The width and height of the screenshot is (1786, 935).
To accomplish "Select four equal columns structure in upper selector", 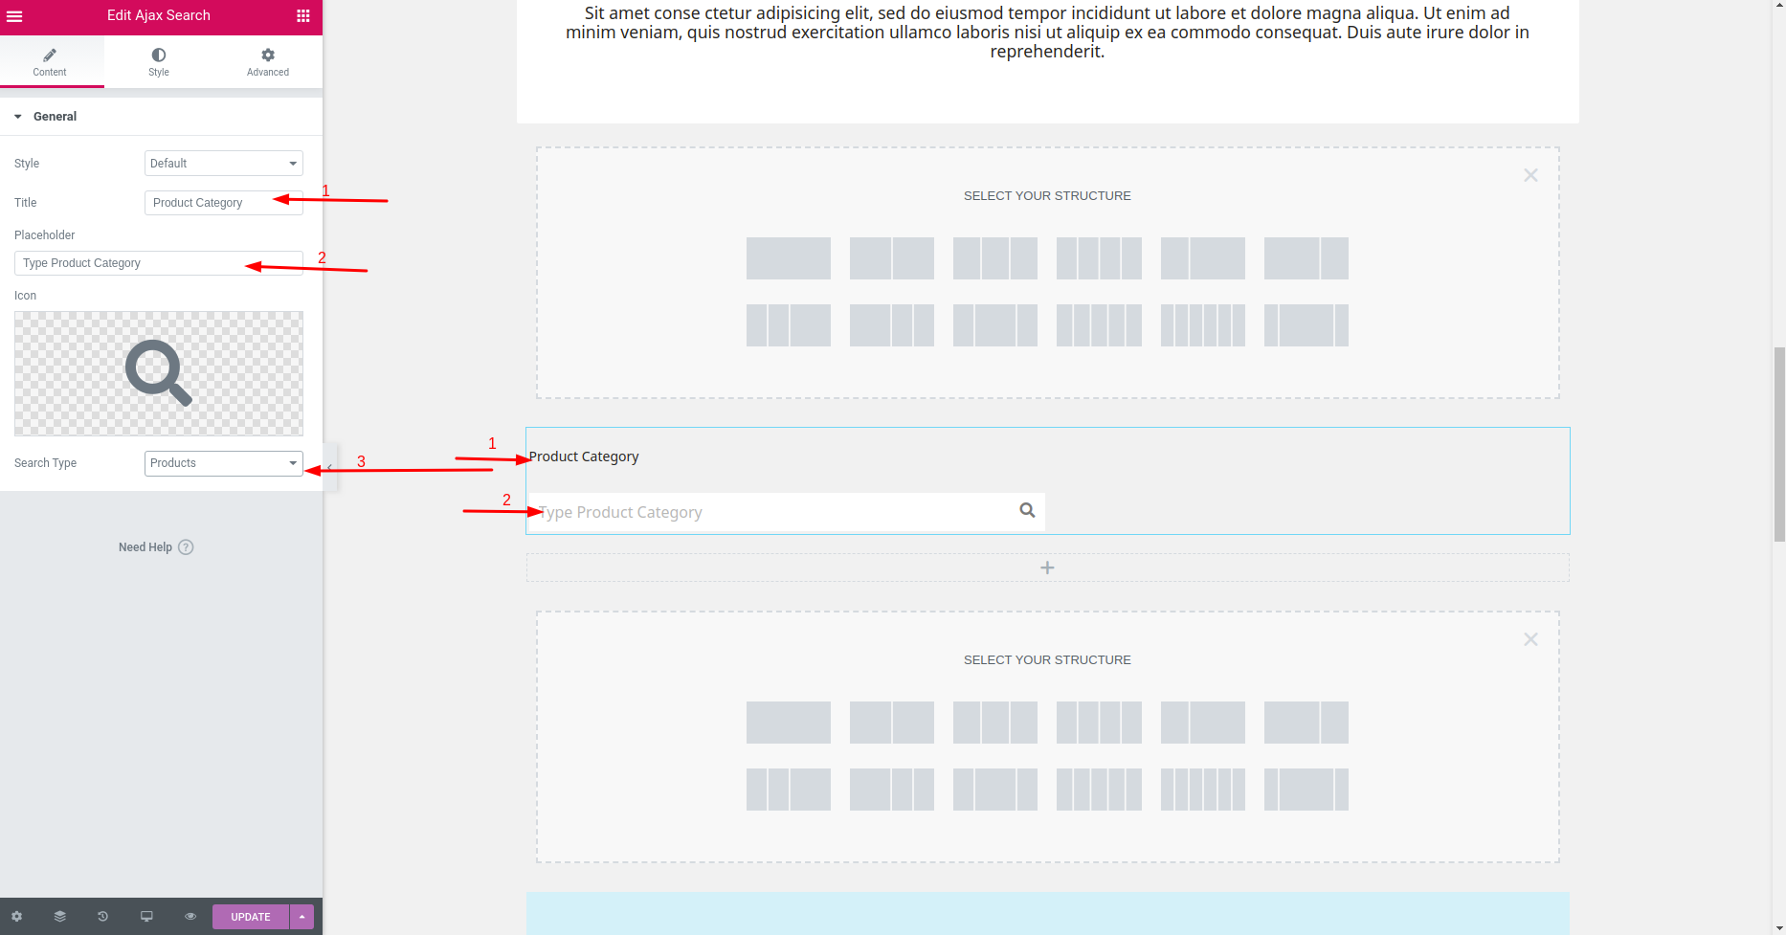I will (x=1099, y=258).
